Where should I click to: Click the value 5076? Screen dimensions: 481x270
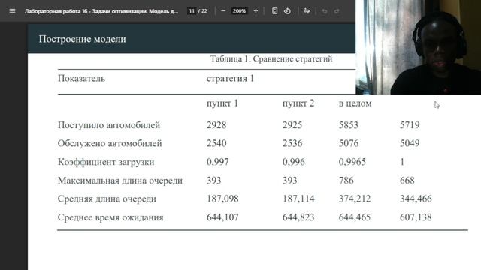[x=349, y=143]
